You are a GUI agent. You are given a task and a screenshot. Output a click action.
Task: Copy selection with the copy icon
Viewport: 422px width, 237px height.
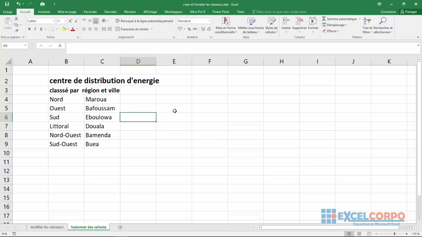(16, 25)
